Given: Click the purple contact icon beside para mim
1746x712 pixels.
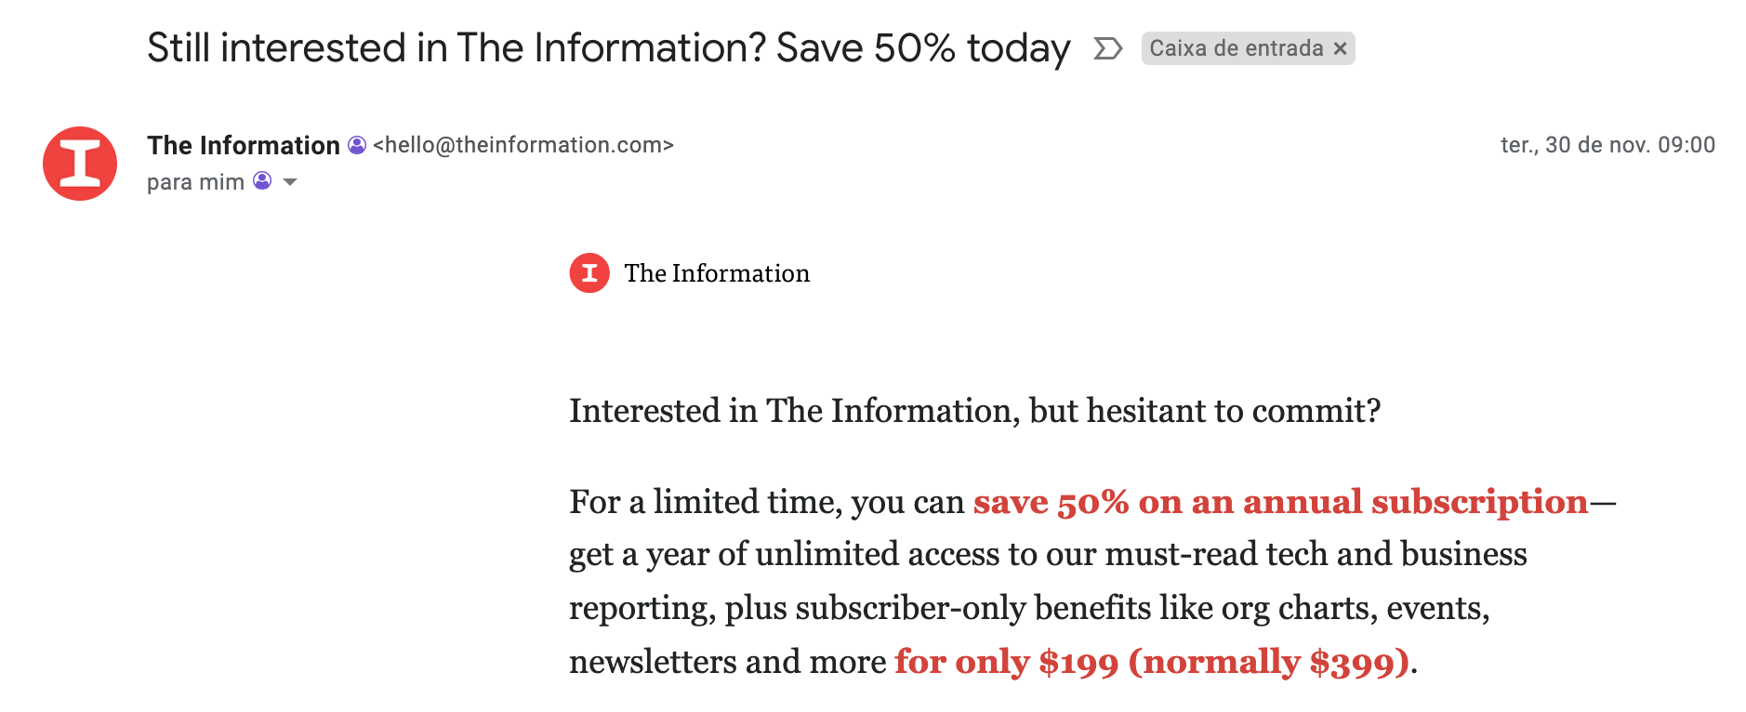Looking at the screenshot, I should pos(262,181).
